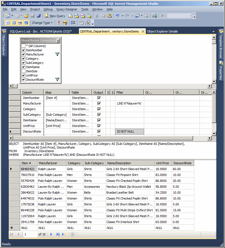Viewport: 225px width, 248px height.
Task: Click the Navigate Backward icon
Action: (x=137, y=16)
